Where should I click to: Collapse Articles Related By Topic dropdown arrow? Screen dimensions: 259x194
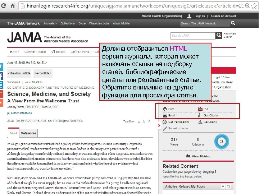point(223,186)
